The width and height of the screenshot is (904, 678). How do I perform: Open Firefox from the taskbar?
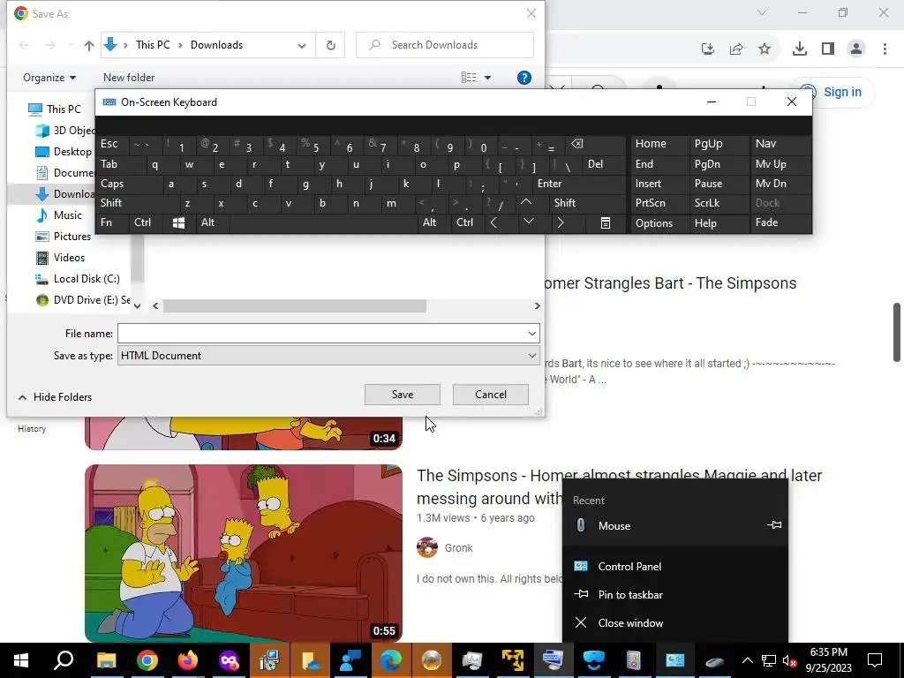point(187,660)
